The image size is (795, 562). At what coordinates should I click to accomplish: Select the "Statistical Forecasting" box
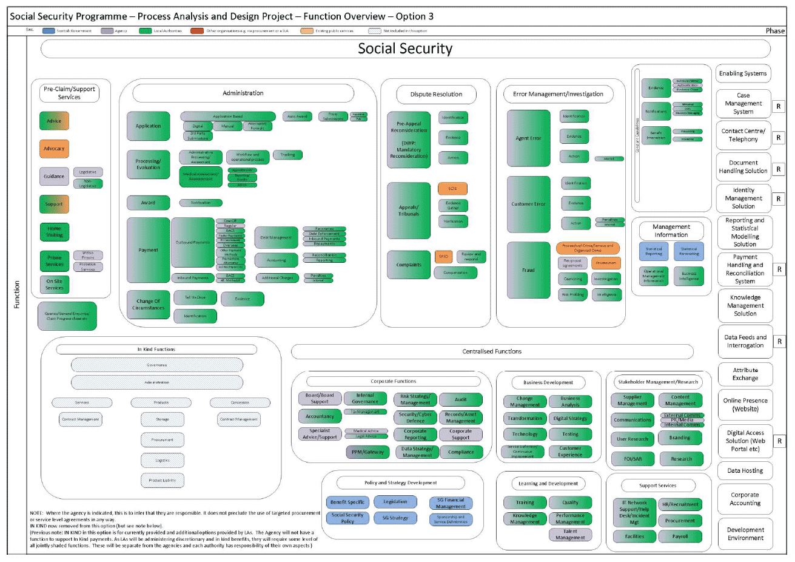point(689,251)
